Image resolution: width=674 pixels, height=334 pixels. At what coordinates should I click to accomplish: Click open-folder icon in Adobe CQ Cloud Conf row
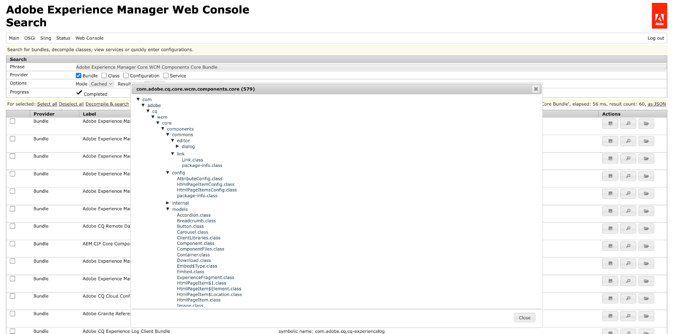[646, 299]
